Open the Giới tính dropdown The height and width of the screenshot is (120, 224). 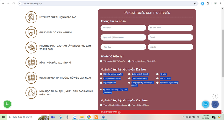[x=123, y=47]
